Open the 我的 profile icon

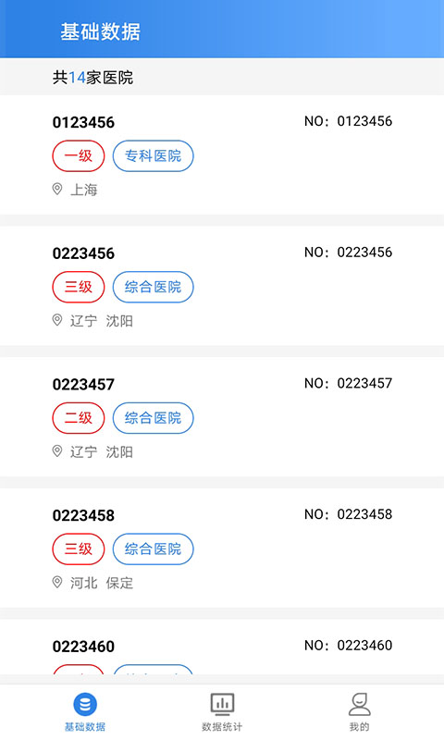click(x=360, y=705)
